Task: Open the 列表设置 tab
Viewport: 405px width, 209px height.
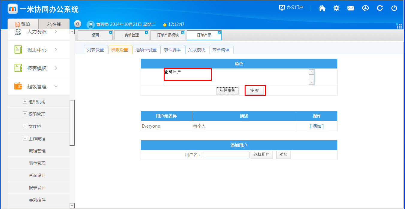Action: (95, 50)
